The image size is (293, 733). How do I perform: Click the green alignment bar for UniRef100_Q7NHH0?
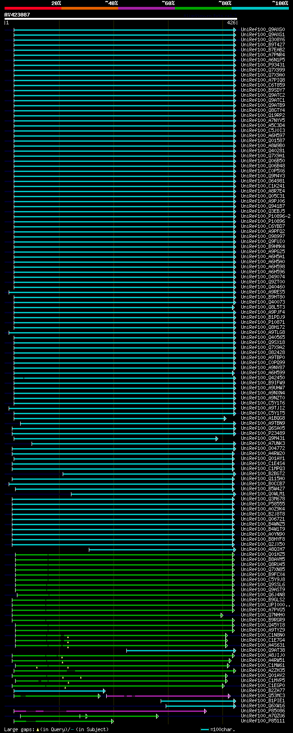coord(118,615)
